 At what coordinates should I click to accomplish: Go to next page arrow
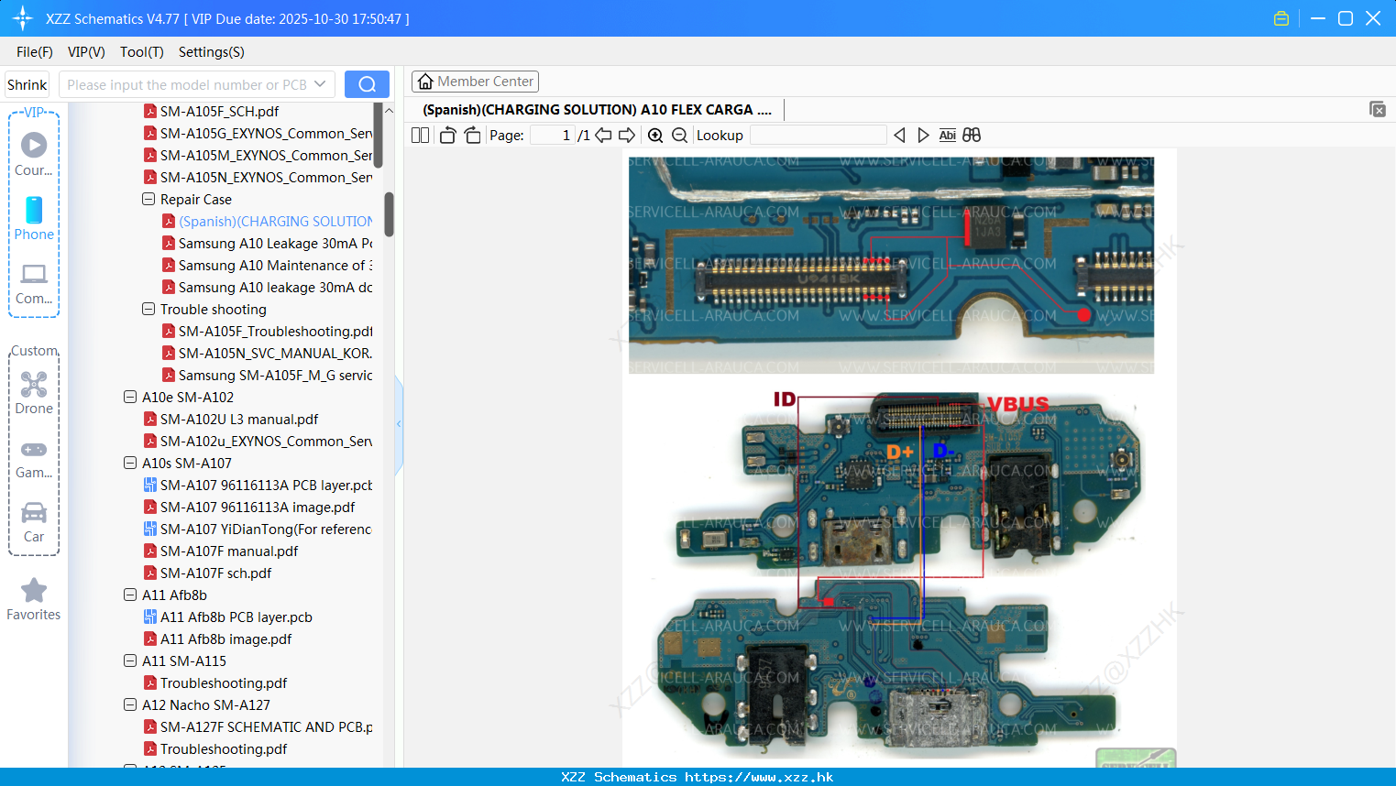click(627, 135)
